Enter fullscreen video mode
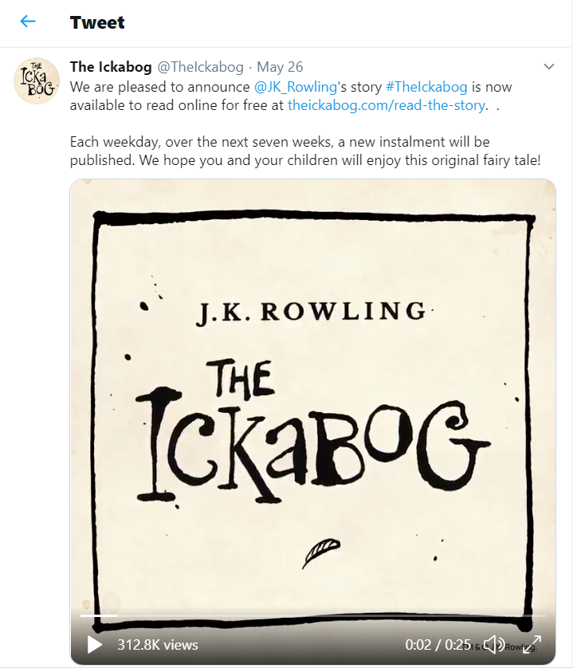 pos(532,644)
